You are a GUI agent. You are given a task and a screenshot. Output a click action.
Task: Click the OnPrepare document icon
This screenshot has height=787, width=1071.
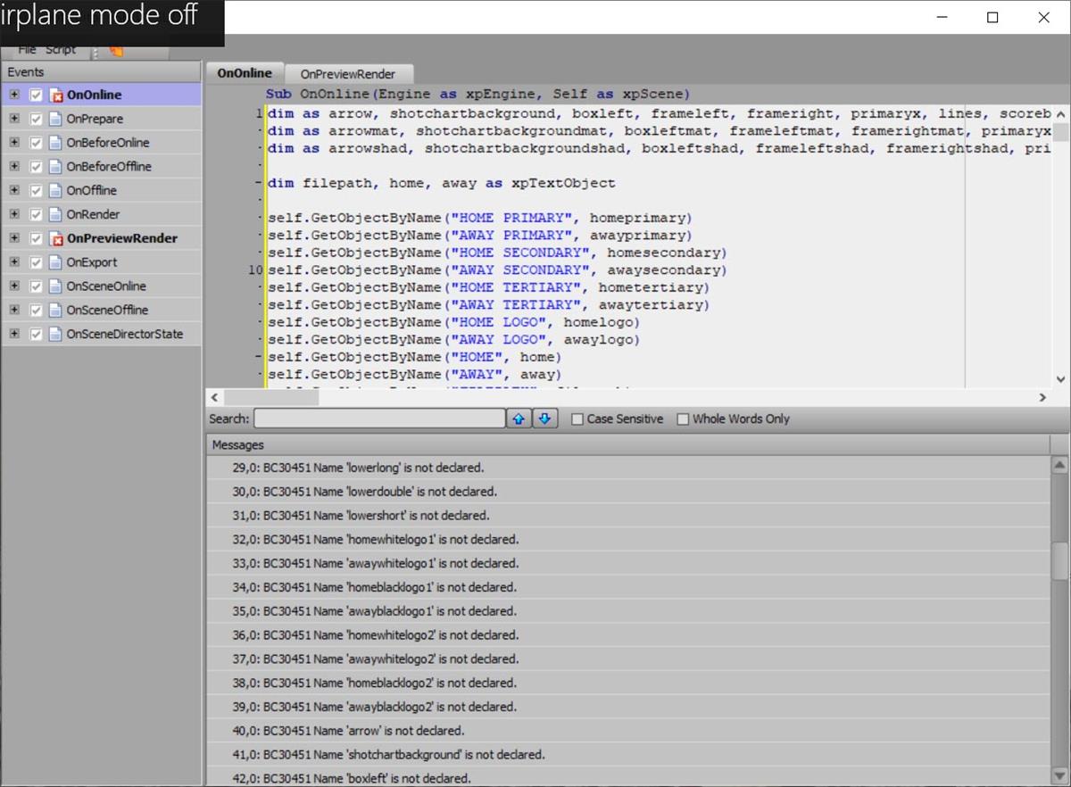[x=57, y=120]
